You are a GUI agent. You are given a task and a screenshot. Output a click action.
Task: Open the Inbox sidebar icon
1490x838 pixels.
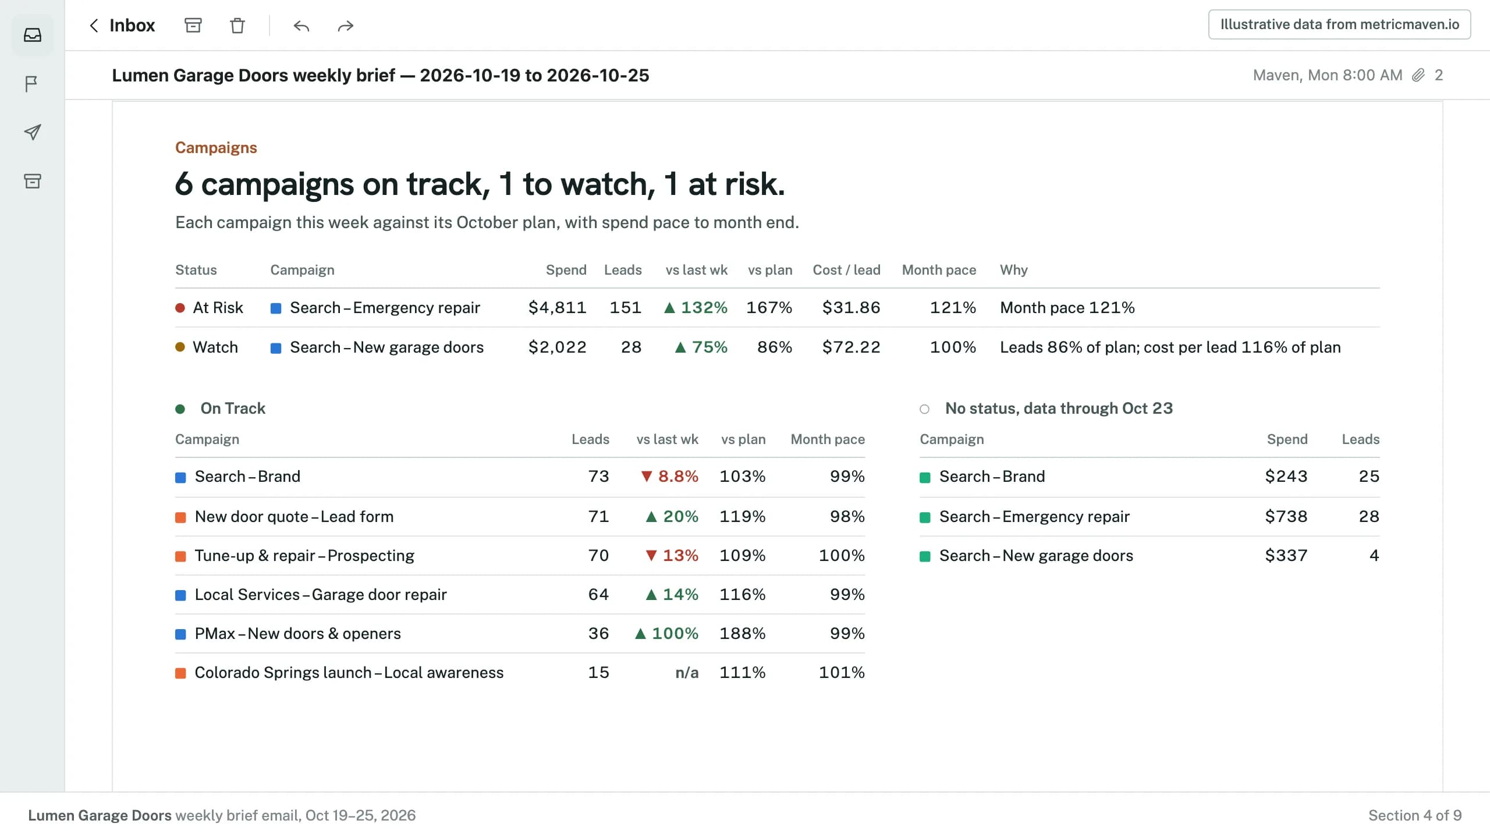coord(33,35)
